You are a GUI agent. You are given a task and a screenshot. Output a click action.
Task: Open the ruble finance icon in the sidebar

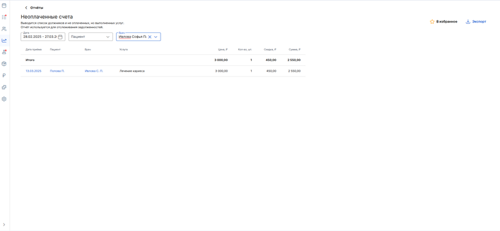[x=4, y=75]
